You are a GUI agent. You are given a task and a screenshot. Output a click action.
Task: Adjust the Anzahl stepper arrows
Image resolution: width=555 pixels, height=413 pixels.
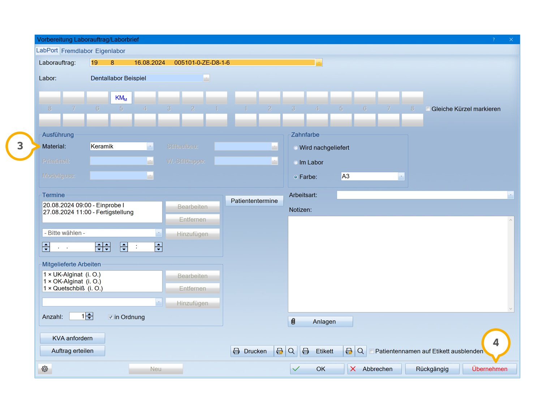89,316
